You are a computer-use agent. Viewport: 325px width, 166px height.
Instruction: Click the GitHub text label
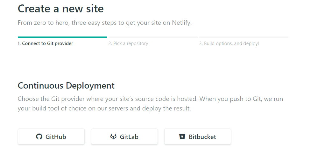(56, 137)
